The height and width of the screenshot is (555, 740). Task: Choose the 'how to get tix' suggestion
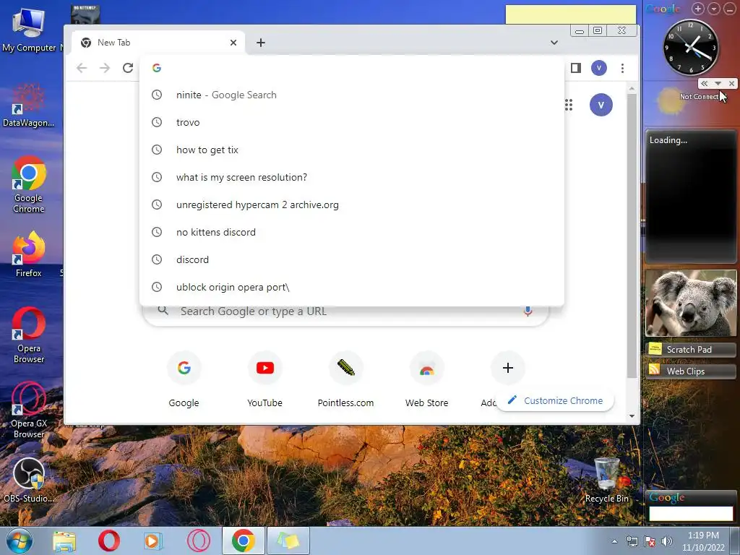tap(352, 150)
